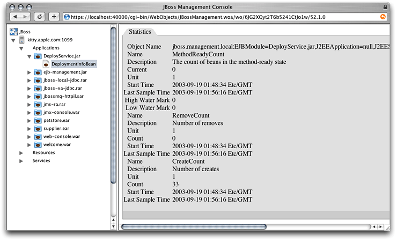
Task: Expand the petstore.ear node
Action: (29, 121)
